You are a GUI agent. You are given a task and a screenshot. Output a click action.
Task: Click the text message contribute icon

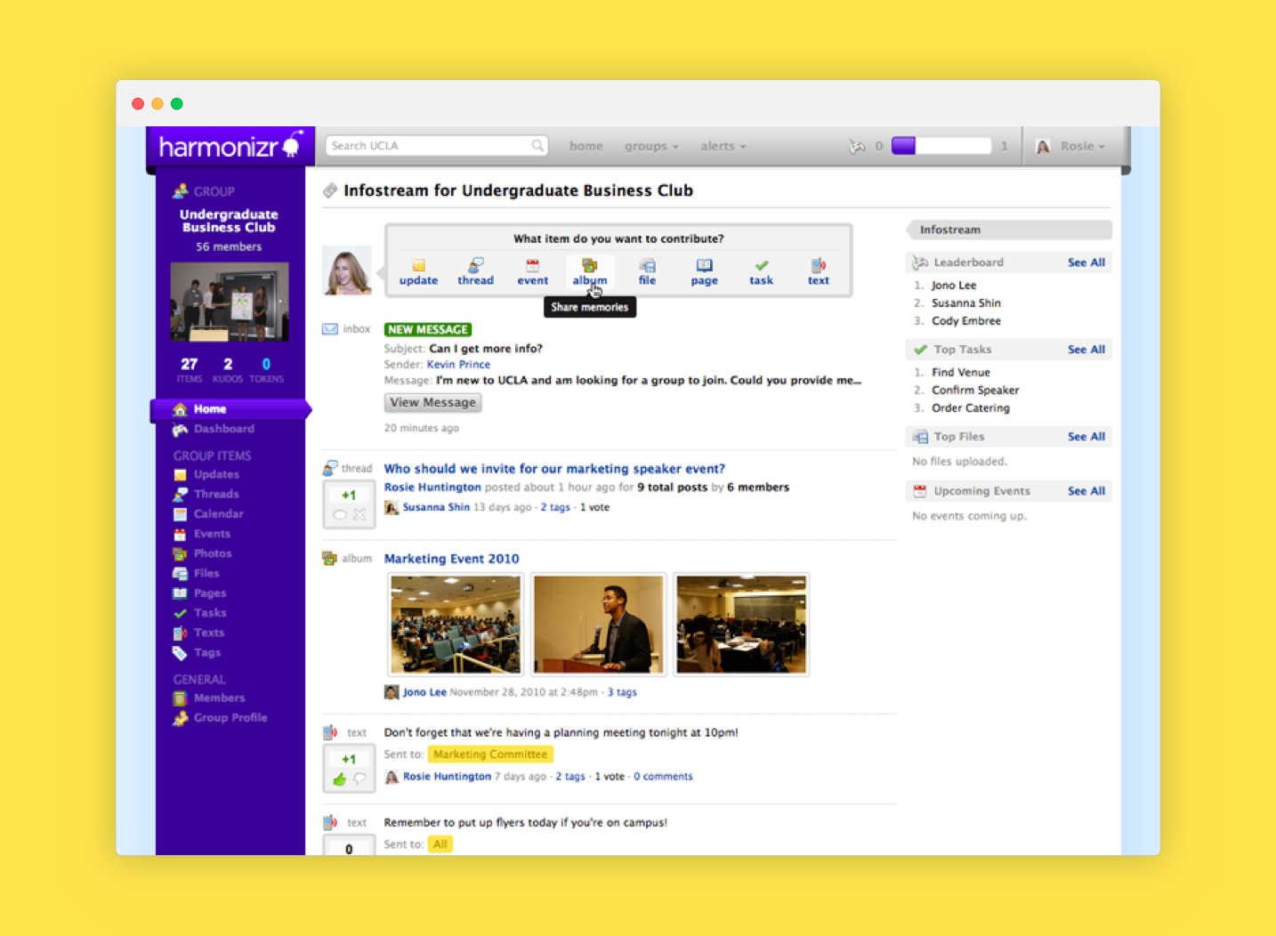click(x=818, y=266)
